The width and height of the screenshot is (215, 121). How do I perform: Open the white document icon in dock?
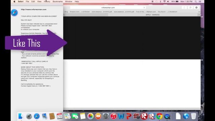tap(178, 116)
